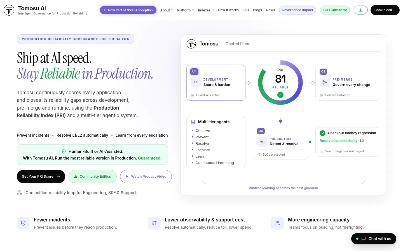Image resolution: width=403 pixels, height=251 pixels.
Task: Click the branch icon beside Pre-Merge
Action: 325,82
